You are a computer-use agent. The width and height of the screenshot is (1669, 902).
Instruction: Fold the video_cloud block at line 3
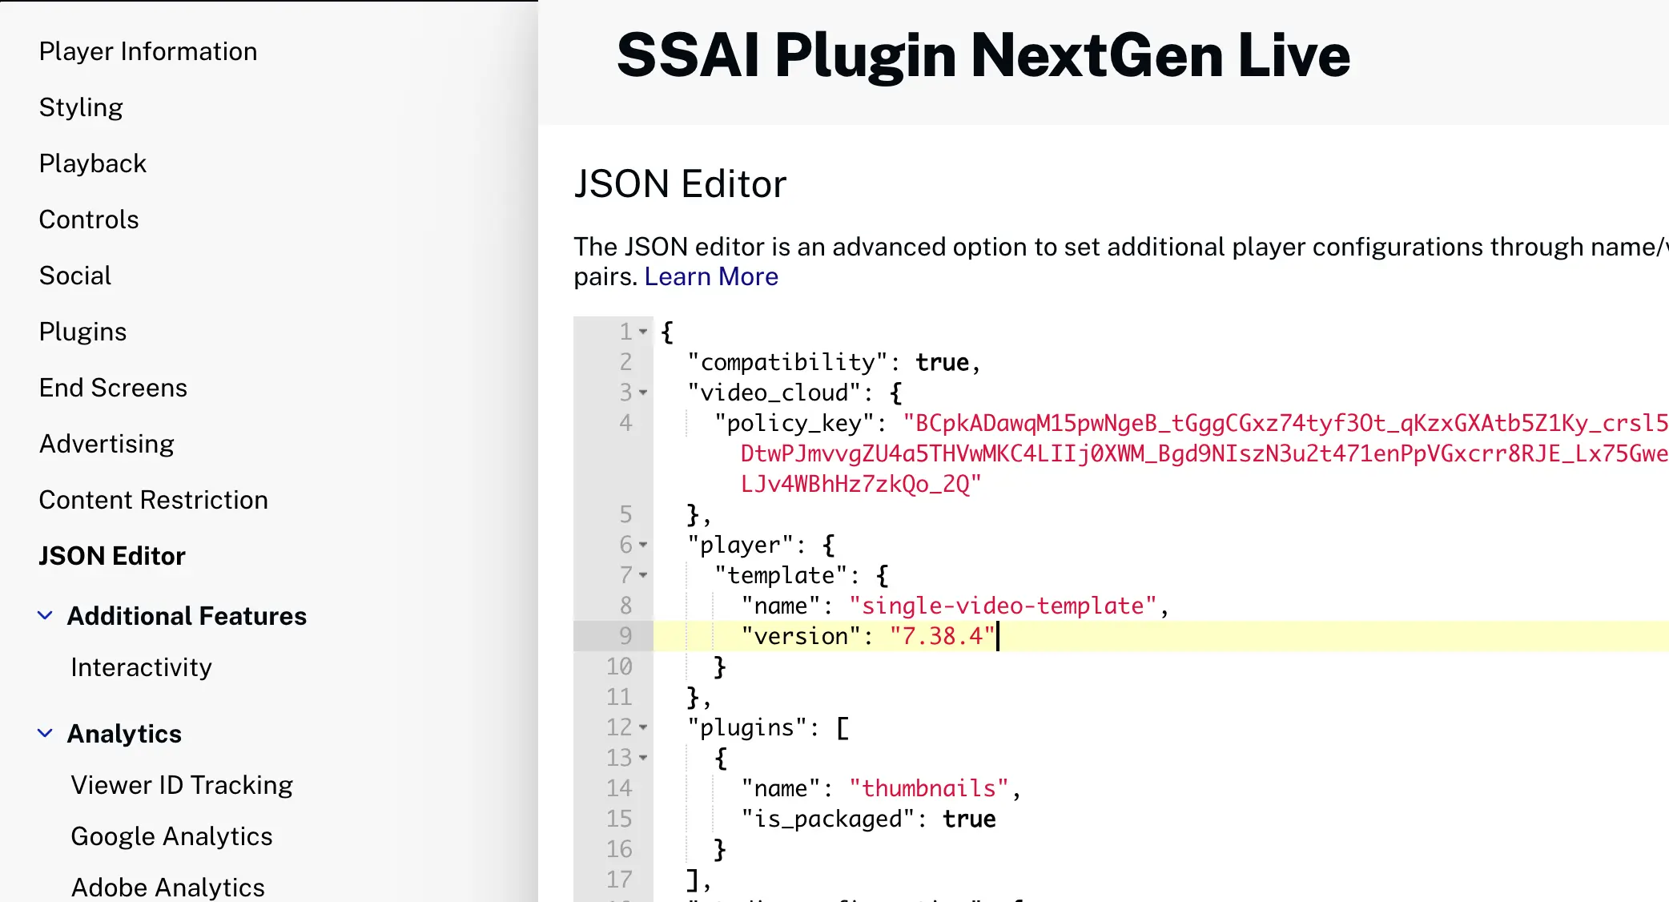[x=643, y=393]
